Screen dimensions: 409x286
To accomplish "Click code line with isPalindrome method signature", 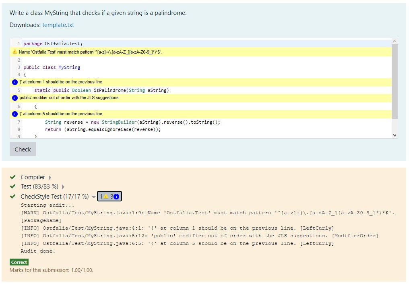I will (101, 90).
